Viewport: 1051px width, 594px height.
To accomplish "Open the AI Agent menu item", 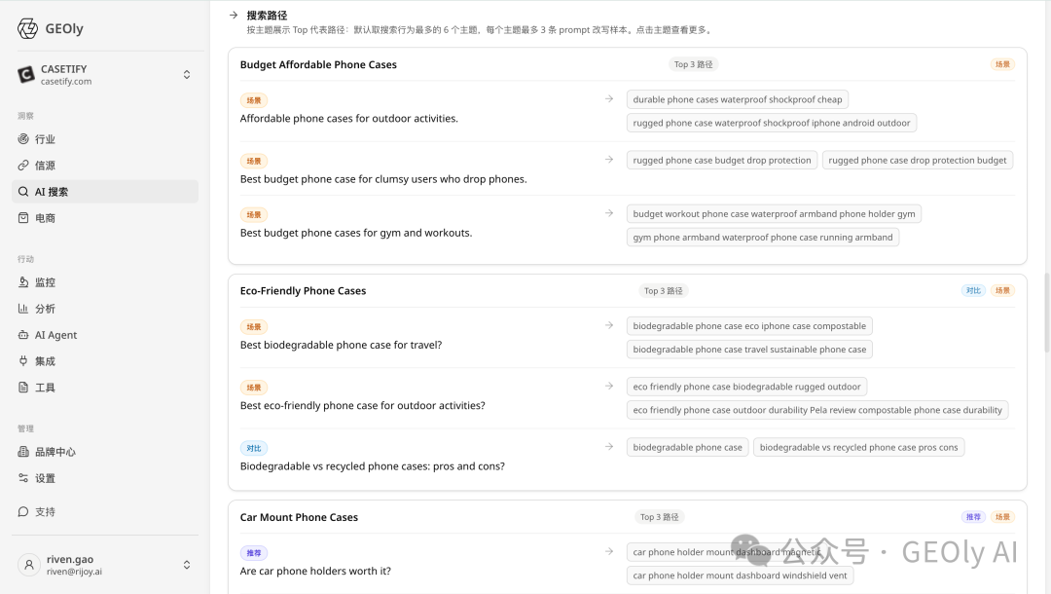I will click(105, 335).
